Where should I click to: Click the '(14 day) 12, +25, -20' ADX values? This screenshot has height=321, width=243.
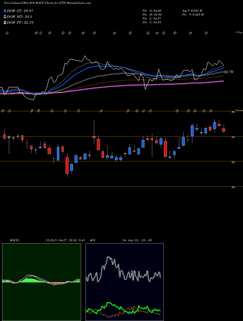137,240
